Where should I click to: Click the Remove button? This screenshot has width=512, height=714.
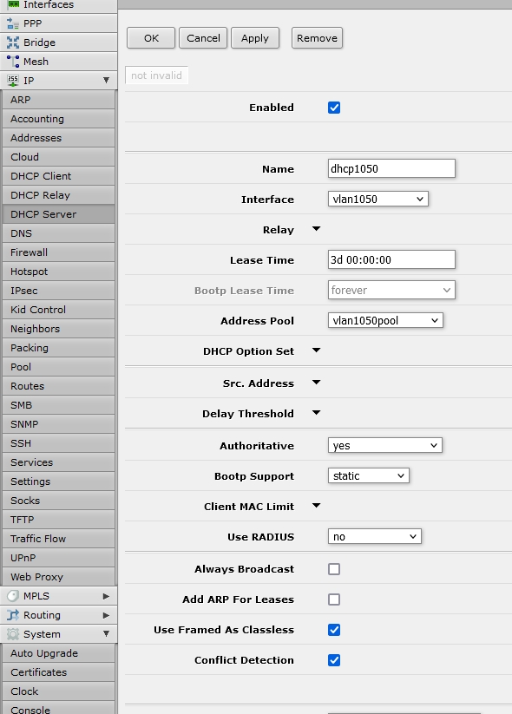[317, 38]
